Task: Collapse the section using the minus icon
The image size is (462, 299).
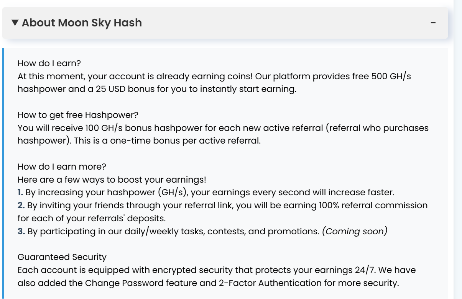Action: [x=433, y=23]
